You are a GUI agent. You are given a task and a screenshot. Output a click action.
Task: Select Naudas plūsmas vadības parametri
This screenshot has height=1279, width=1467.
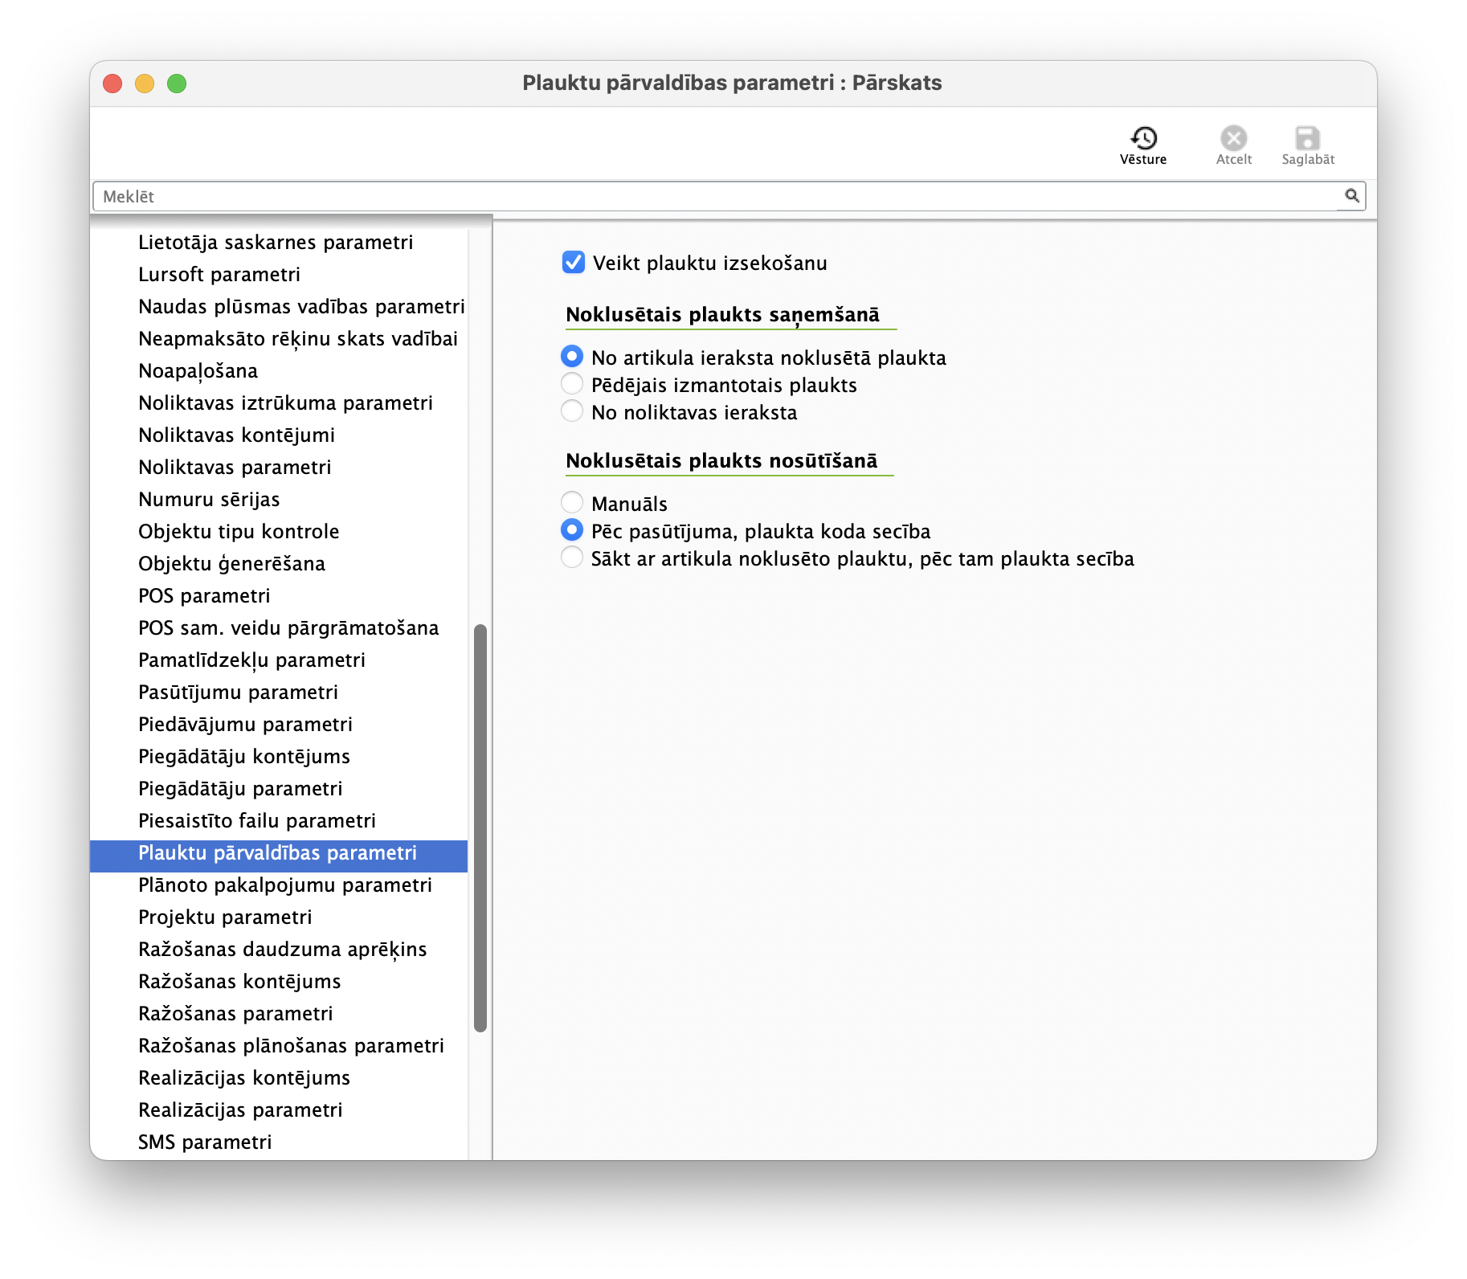tap(279, 306)
